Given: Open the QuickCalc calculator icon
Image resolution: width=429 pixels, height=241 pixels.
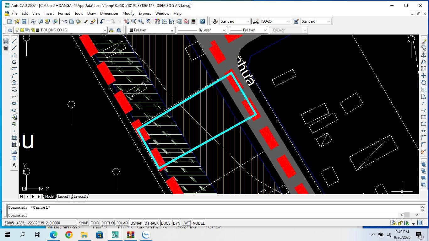Looking at the screenshot, I should click(193, 21).
